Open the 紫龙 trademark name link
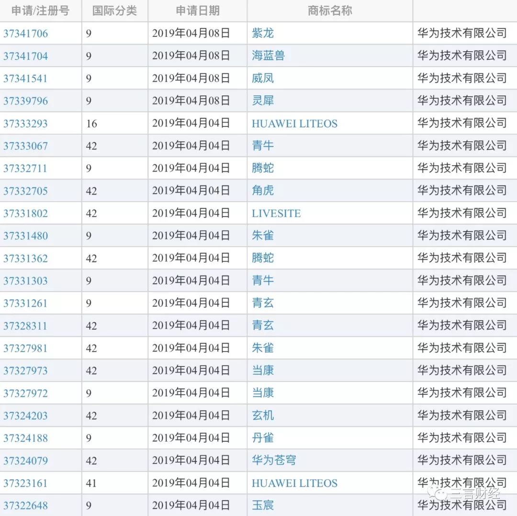 (x=263, y=33)
